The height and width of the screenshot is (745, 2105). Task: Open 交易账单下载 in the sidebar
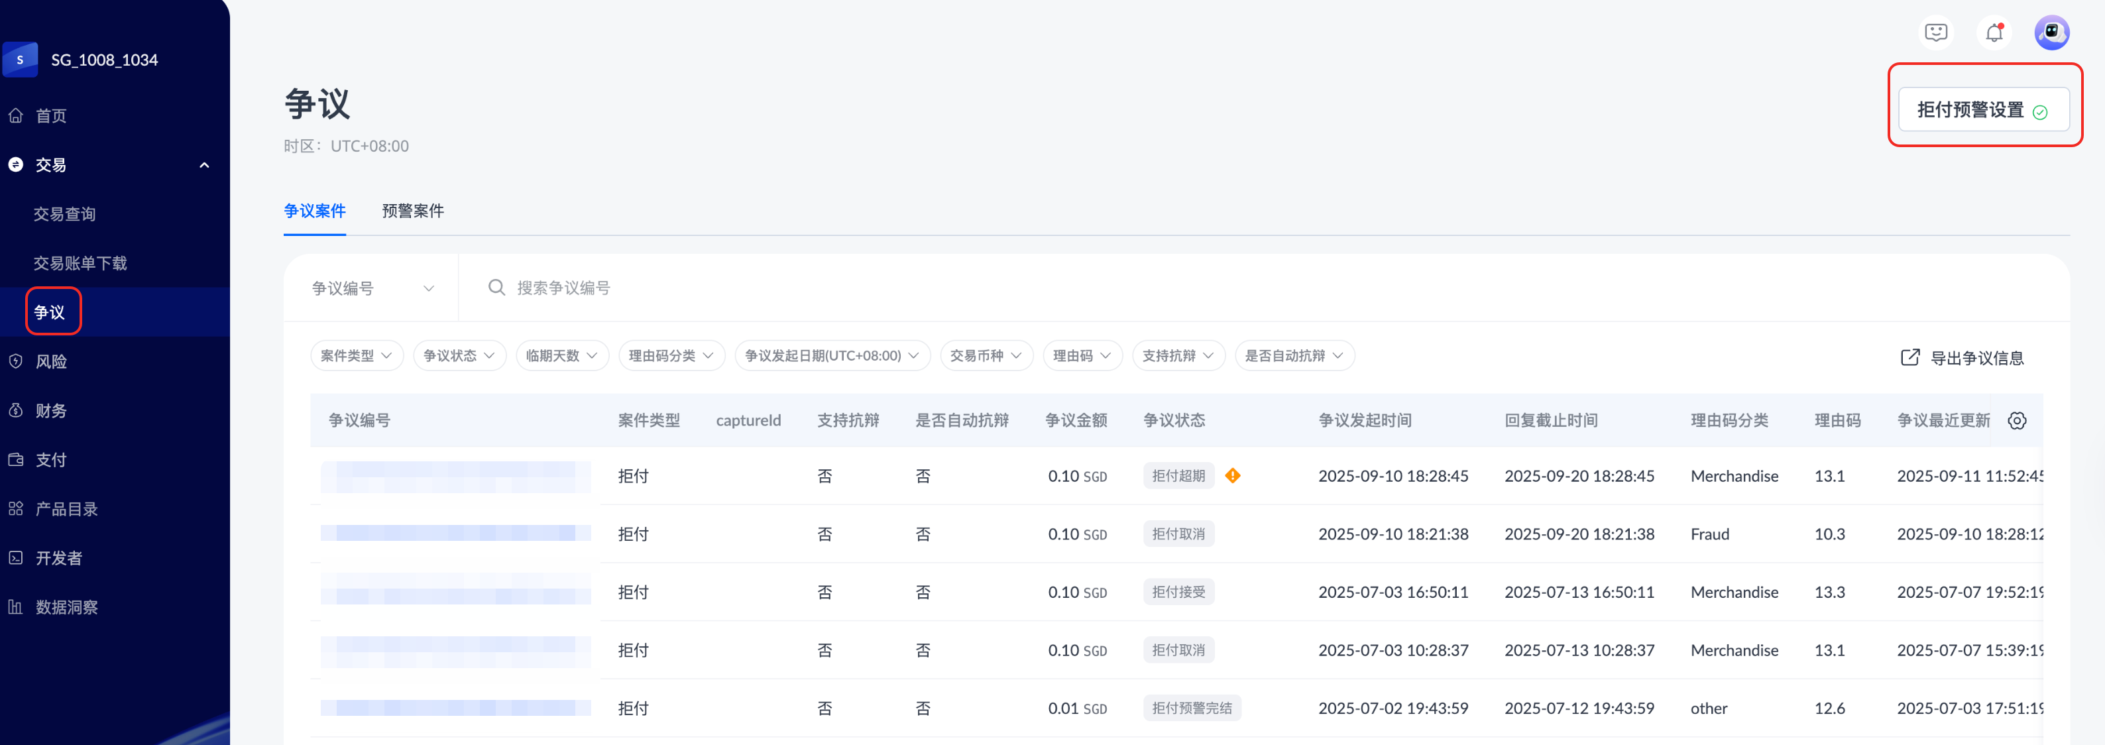[x=80, y=263]
